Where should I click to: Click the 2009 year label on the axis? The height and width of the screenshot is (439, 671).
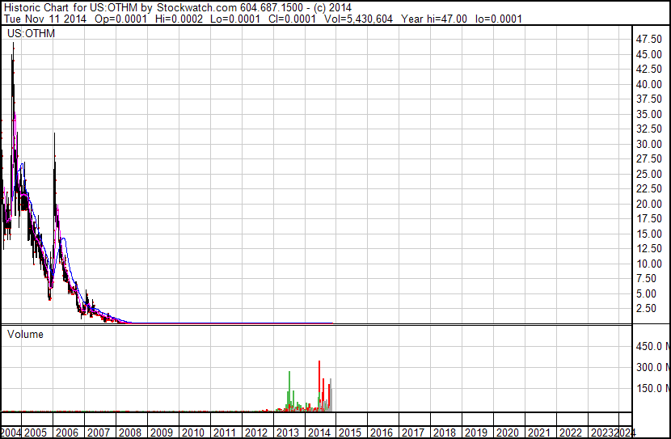click(x=162, y=433)
